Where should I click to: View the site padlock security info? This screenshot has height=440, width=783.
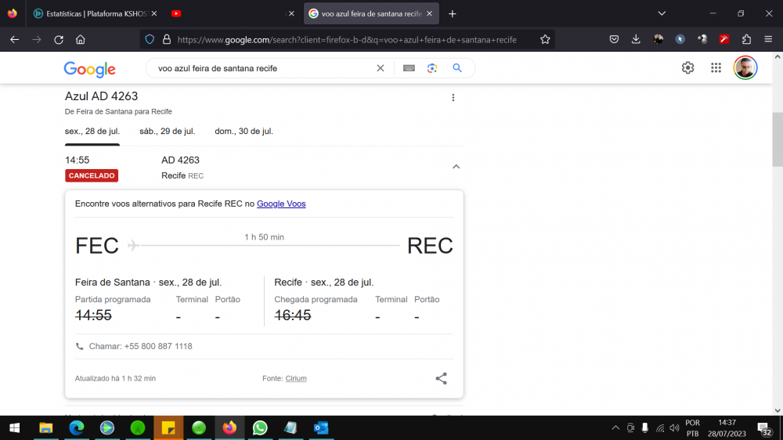point(167,39)
